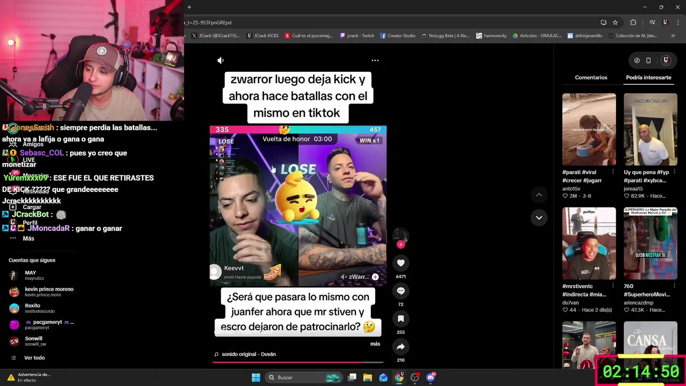Switch to the Podría interesarte tab
Image resolution: width=686 pixels, height=386 pixels.
coord(648,78)
